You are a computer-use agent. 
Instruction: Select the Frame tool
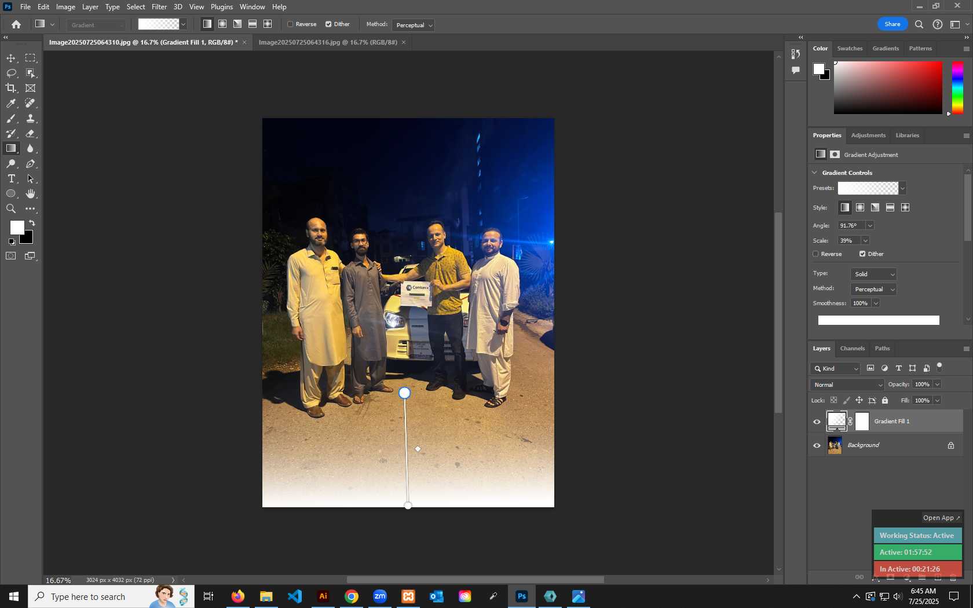point(31,88)
